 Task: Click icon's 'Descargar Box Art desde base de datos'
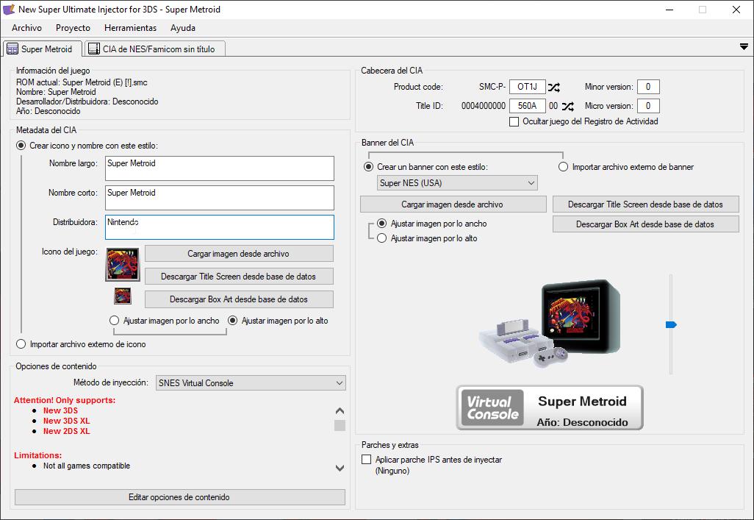tap(239, 299)
